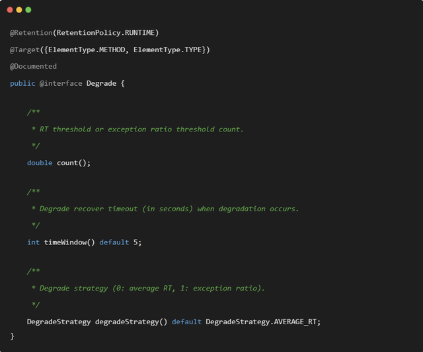Click the Degrade recover timeout comment
This screenshot has height=352, width=423.
tap(165, 209)
